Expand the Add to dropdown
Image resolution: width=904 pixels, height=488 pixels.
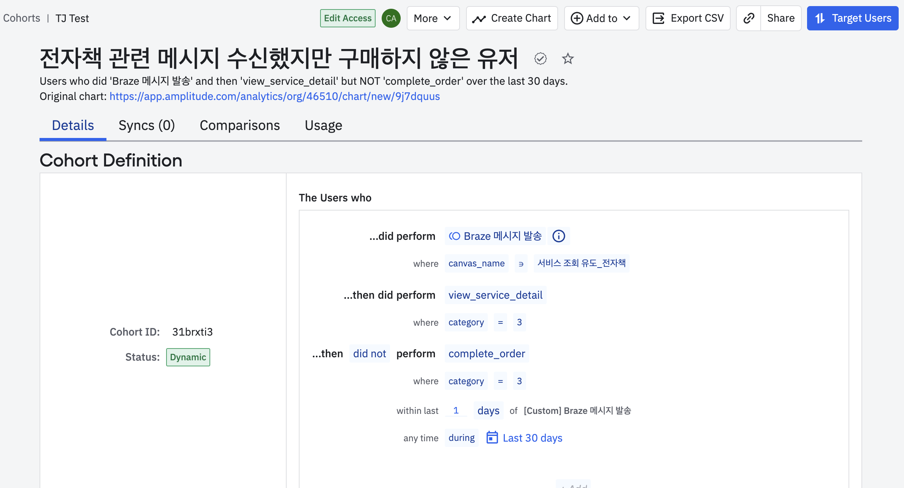point(601,18)
